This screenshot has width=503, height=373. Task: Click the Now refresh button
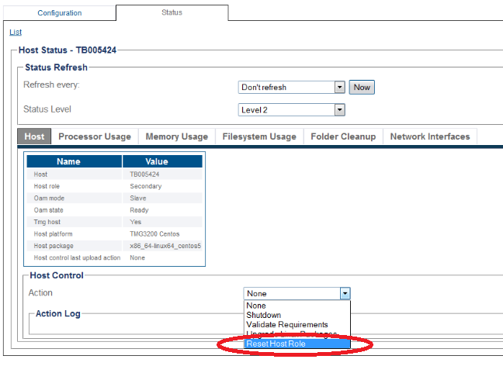[x=362, y=87]
